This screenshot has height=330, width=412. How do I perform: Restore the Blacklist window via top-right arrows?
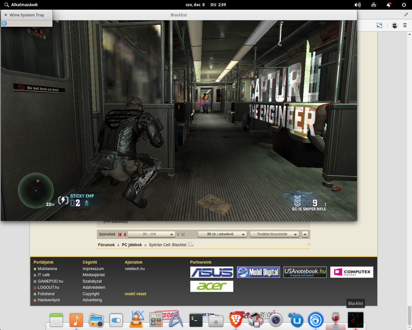[x=406, y=15]
